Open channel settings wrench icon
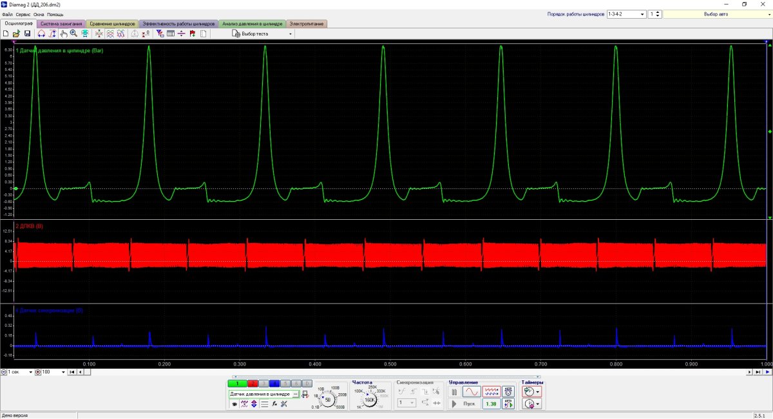Viewport: 773px width, 419px height. tap(283, 404)
